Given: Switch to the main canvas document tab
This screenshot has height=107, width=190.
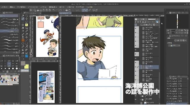Looking at the screenshot, I should point(65,13).
